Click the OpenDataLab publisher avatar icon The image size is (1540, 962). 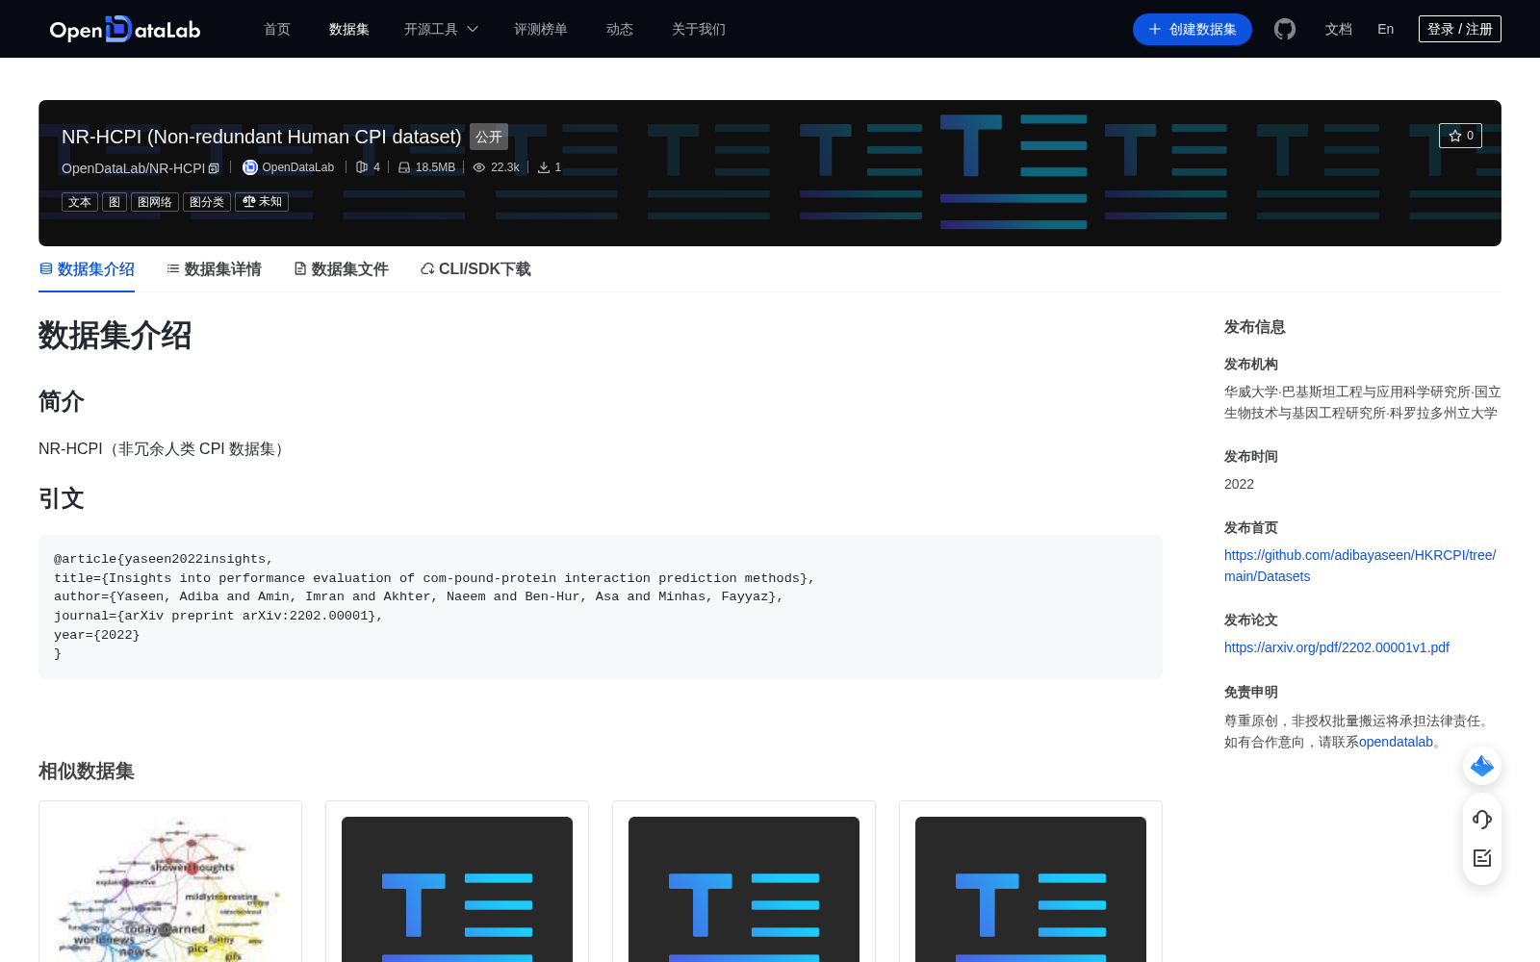[250, 167]
